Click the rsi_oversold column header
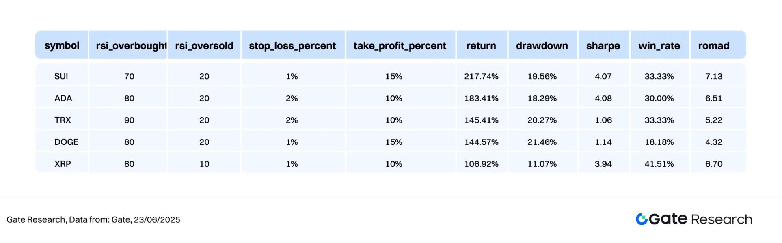Viewport: 782px width, 243px height. pyautogui.click(x=204, y=45)
